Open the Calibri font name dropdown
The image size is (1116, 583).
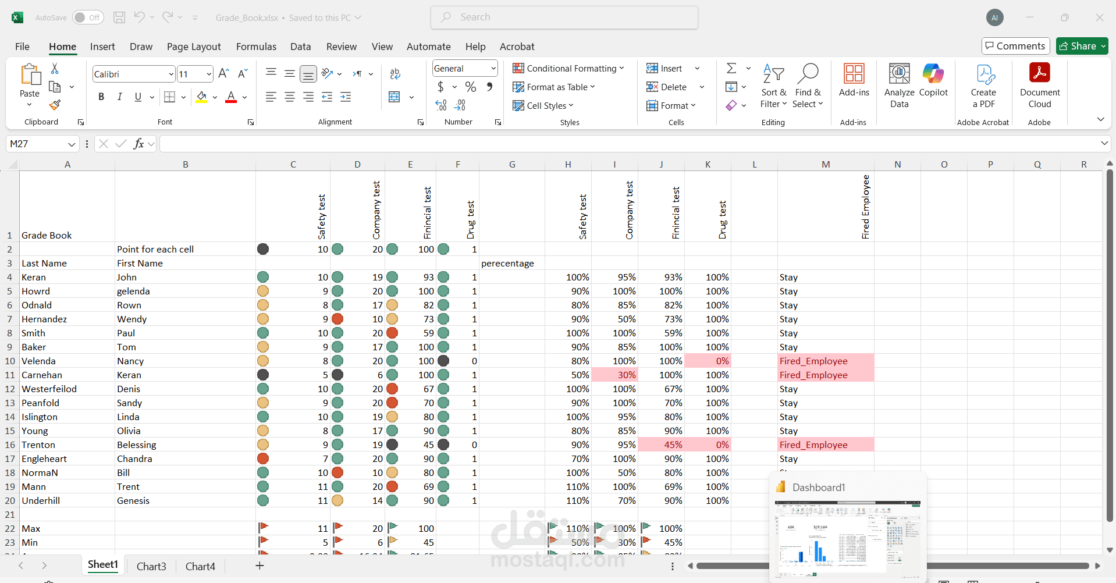(171, 74)
